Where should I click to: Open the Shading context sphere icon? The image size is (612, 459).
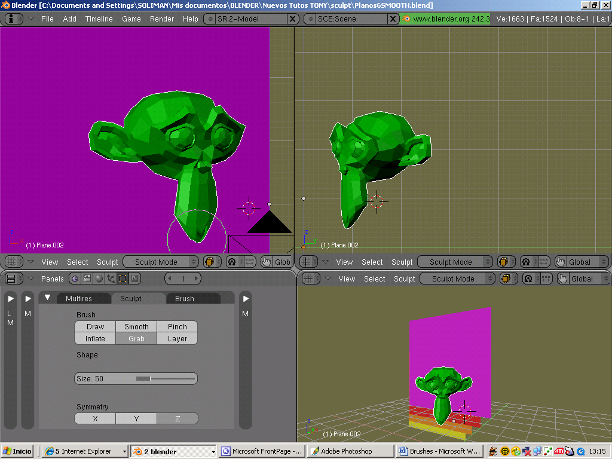[x=99, y=279]
